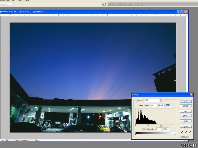Close the 080925-06.tif document window
Screen dimensions: 198x148
pos(186,12)
